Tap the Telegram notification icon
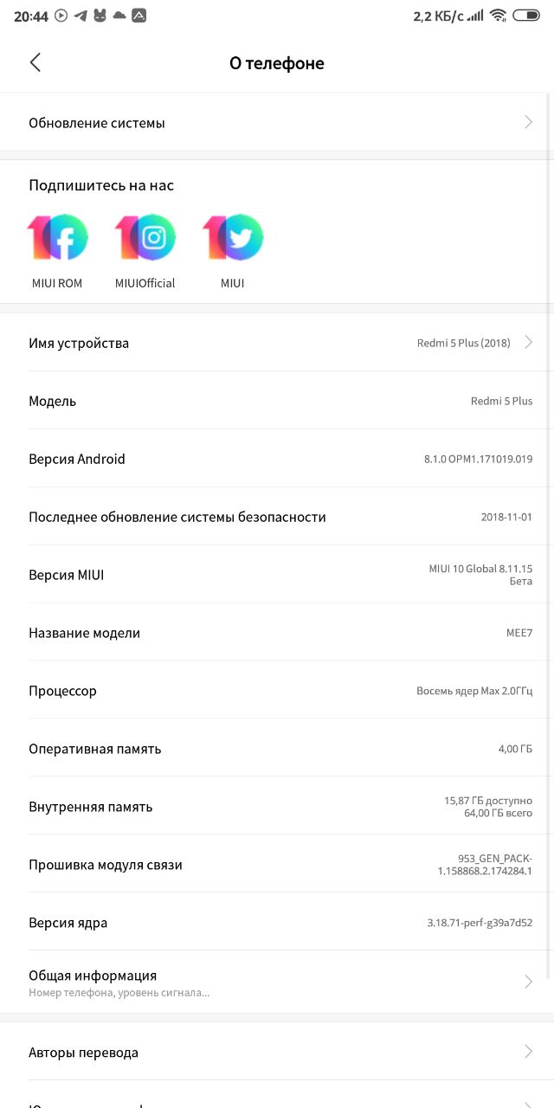Viewport: 554px width, 1108px height. (81, 16)
